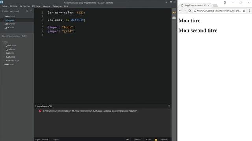
Task: Click yellow warning icon in status bar
Action: tap(156, 139)
